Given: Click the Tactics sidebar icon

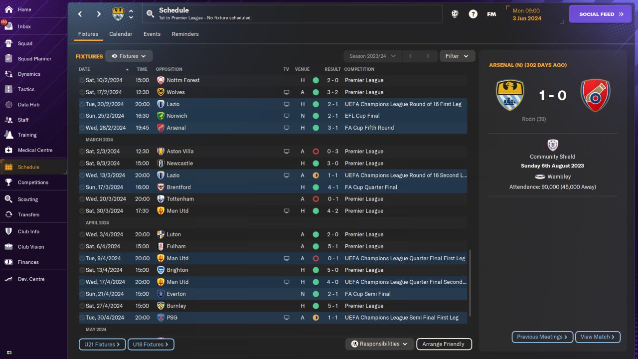Looking at the screenshot, I should click(8, 89).
